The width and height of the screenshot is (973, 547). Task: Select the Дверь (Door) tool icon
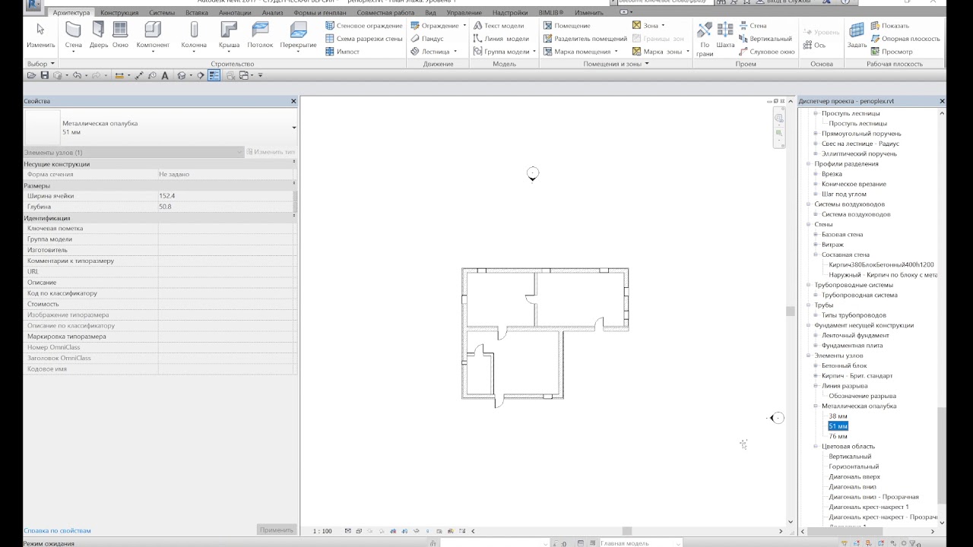98,30
